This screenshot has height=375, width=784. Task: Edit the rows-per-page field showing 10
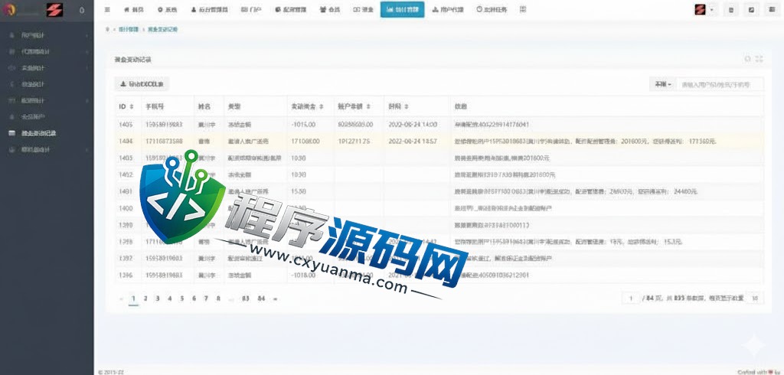click(x=755, y=298)
